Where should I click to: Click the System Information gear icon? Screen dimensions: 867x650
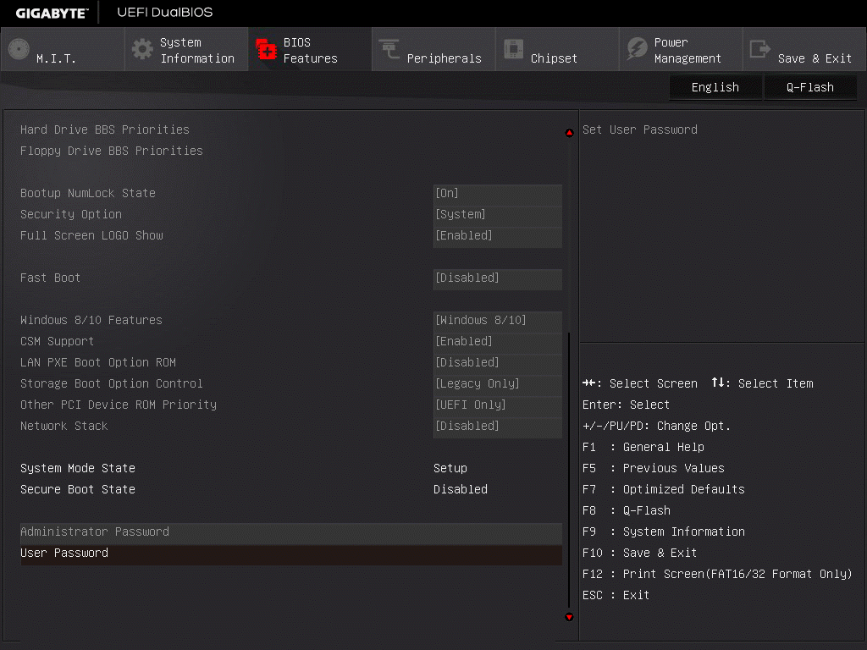(x=142, y=49)
